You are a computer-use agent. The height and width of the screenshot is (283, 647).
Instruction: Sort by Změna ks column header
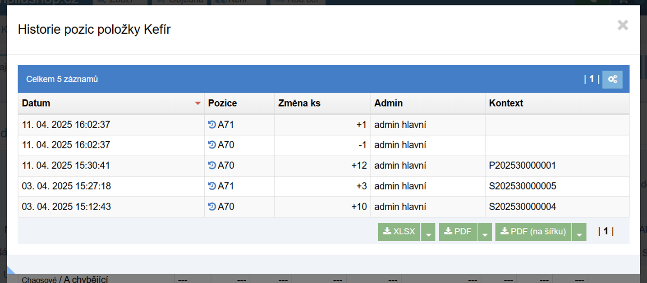coord(299,103)
